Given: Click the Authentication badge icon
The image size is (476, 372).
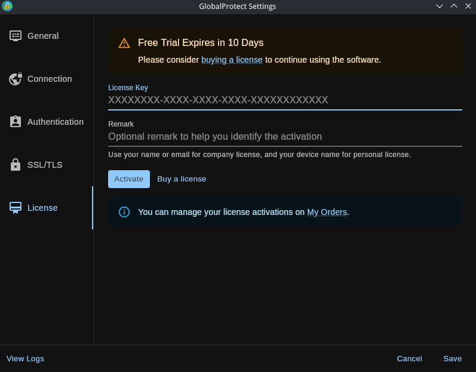Looking at the screenshot, I should 16,122.
